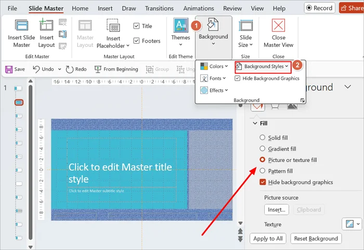Select the highlighted title layout thumbnail
This screenshot has height=250, width=364.
tap(19, 102)
